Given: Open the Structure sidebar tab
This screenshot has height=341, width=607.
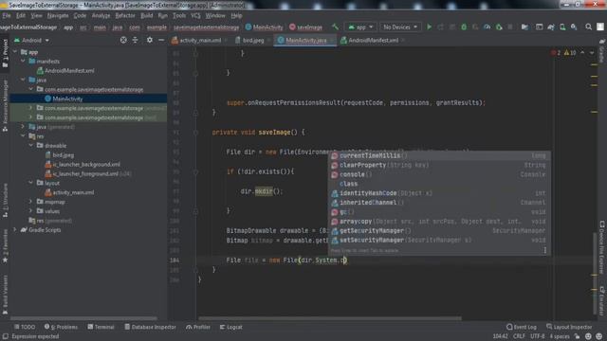Looking at the screenshot, I should pyautogui.click(x=5, y=200).
